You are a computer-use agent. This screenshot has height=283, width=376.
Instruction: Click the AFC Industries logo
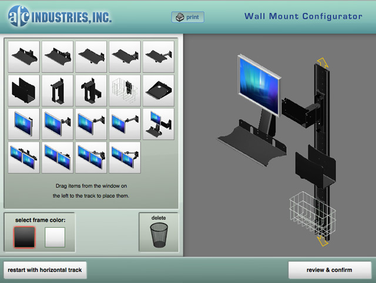(x=60, y=16)
